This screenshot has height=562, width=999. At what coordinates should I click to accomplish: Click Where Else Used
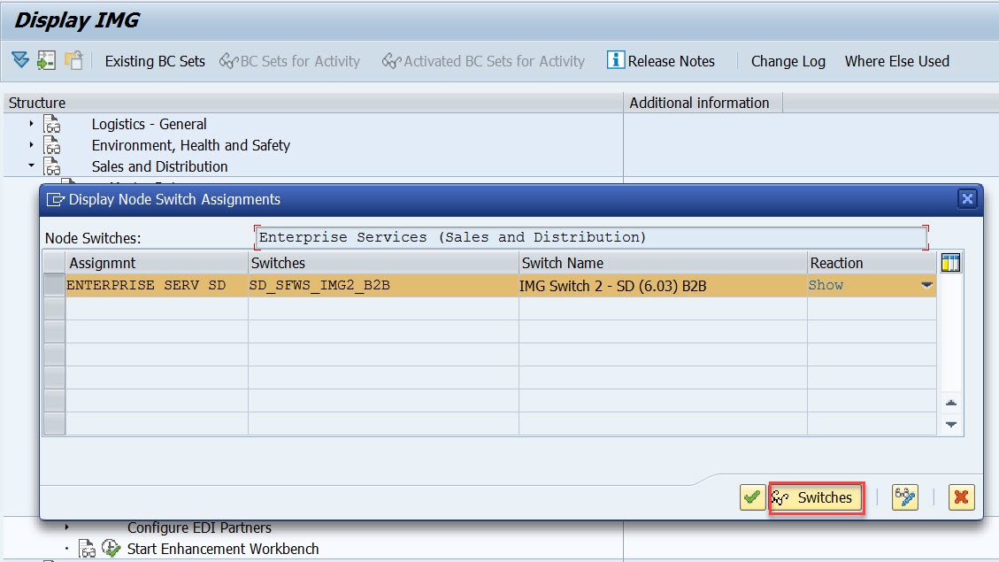(896, 60)
